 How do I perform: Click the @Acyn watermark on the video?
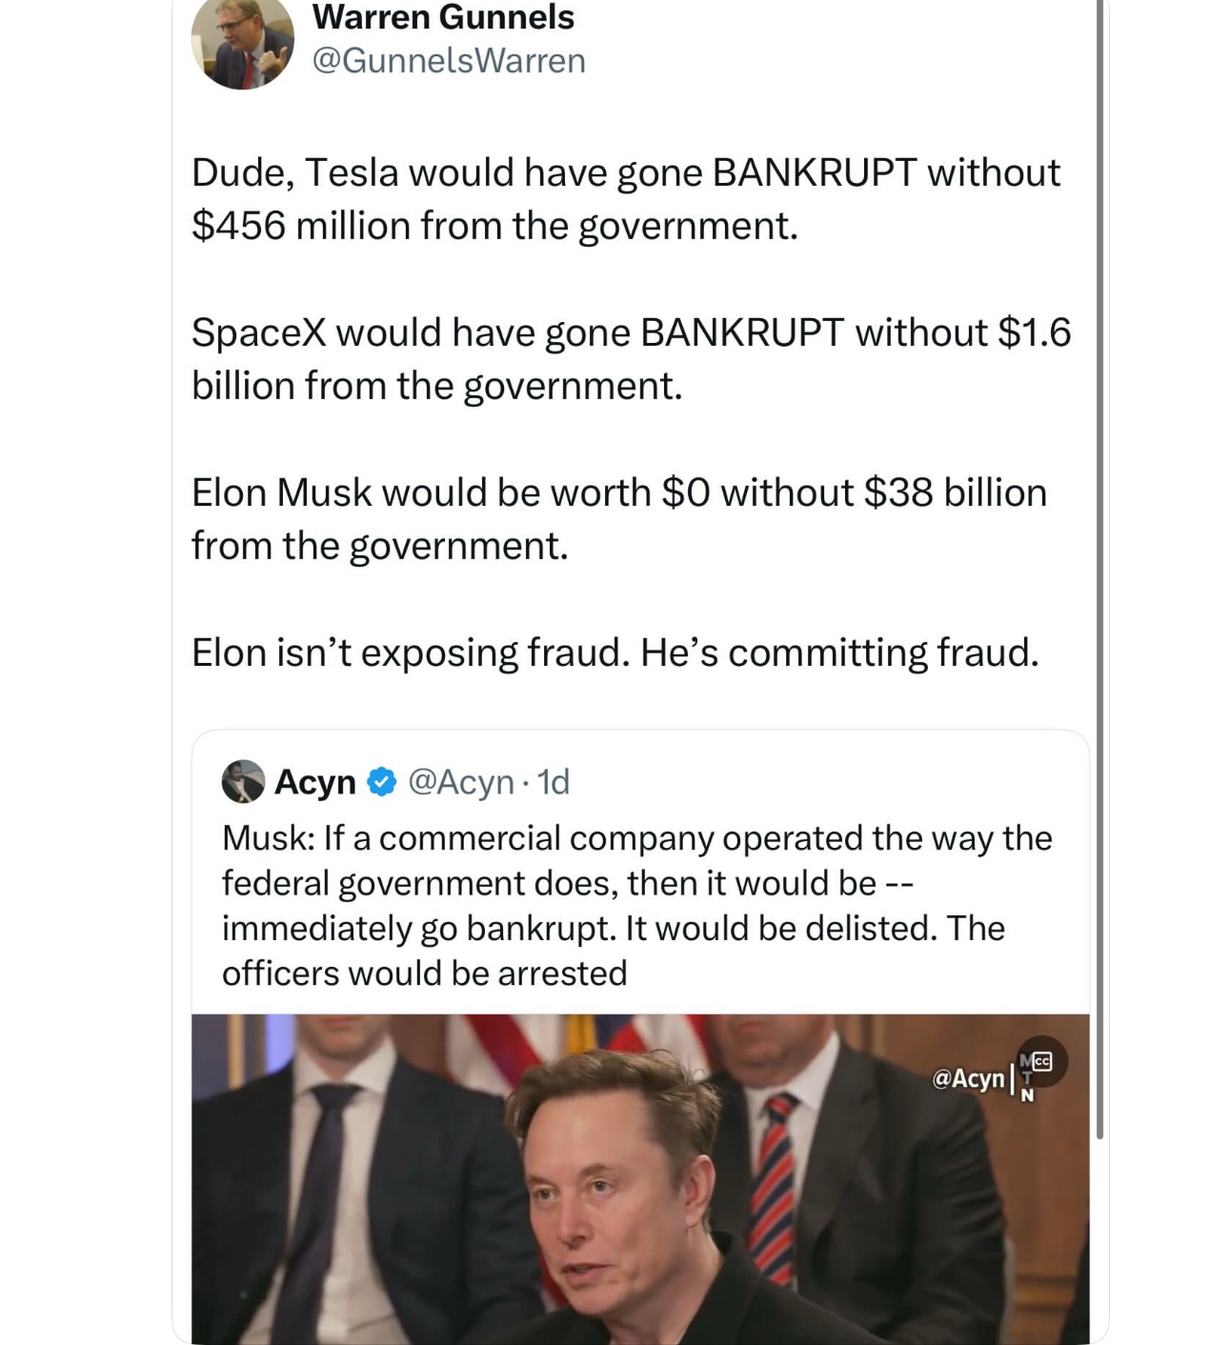point(967,1078)
